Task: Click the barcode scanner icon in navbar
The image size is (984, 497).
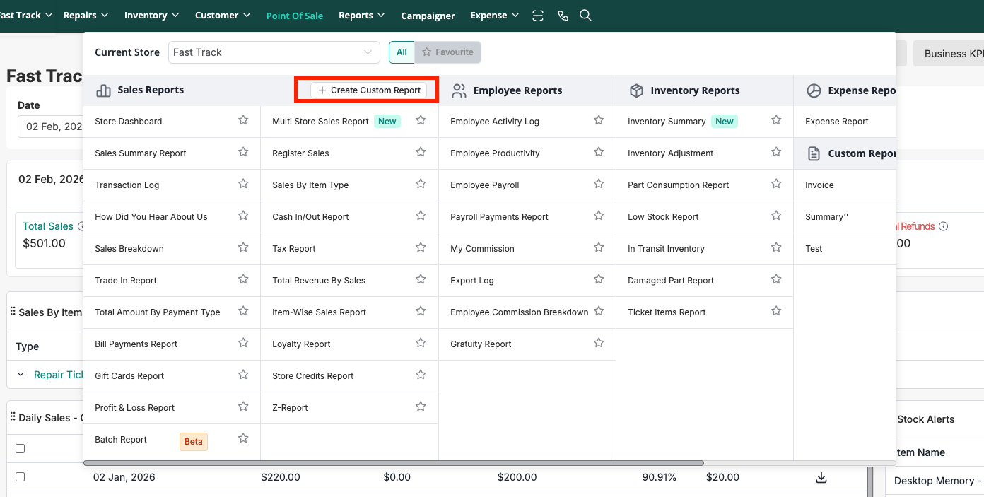Action: coord(538,16)
